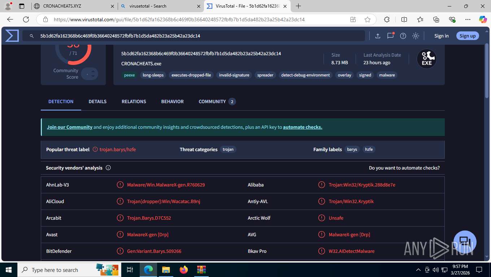Open the COMMUNITY tab
The height and width of the screenshot is (277, 491).
217,102
